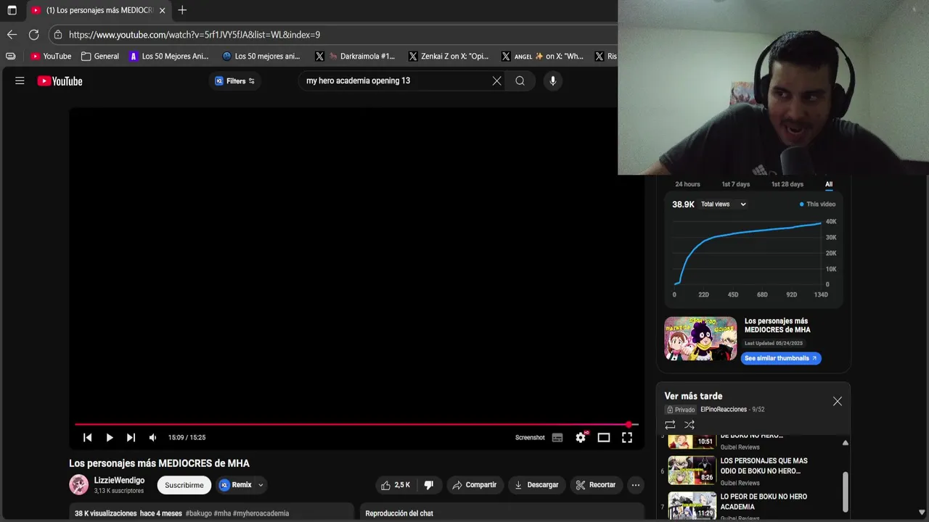929x522 pixels.
Task: Go to previous video in playlist
Action: (88, 437)
